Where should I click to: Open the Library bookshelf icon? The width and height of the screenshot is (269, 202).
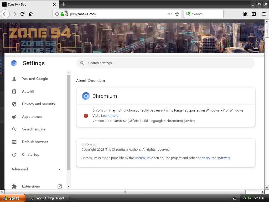[245, 14]
